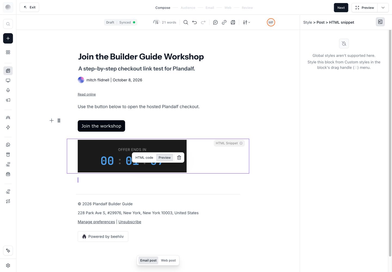The image size is (392, 272).
Task: Select the Web post view
Action: pos(168,260)
